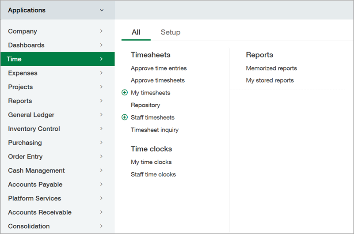Viewport: 354px width, 234px height.
Task: Expand the Company menu chevron
Action: [101, 31]
